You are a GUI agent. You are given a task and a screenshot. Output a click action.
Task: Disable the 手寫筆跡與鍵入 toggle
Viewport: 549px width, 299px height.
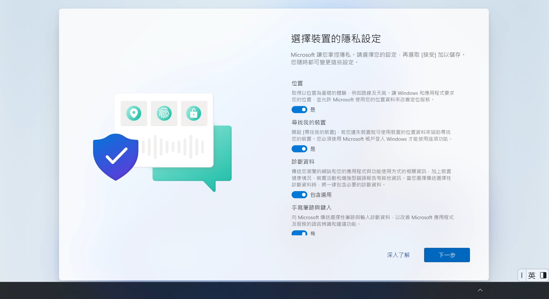click(299, 233)
